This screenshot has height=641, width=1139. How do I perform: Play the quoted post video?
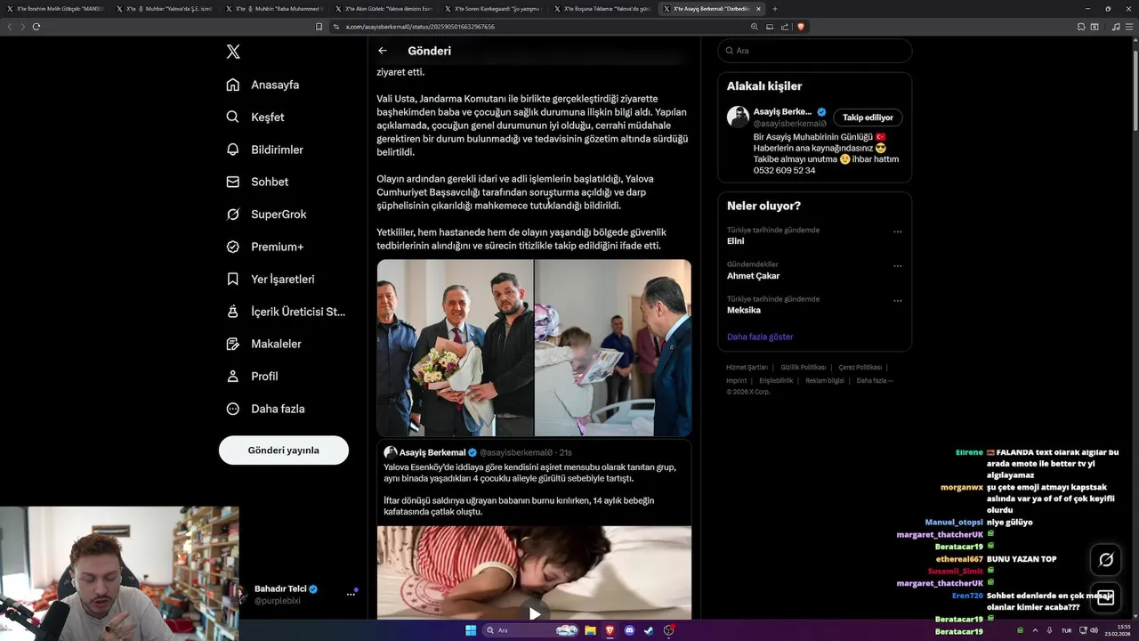pos(534,613)
